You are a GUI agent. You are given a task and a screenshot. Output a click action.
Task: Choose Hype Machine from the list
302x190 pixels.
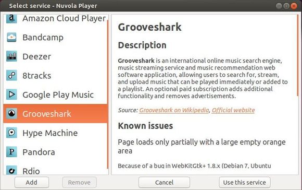coord(50,133)
